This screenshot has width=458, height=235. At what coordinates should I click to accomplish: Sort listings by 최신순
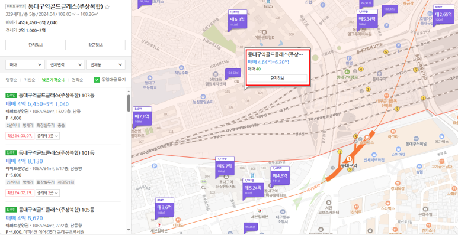coord(30,80)
